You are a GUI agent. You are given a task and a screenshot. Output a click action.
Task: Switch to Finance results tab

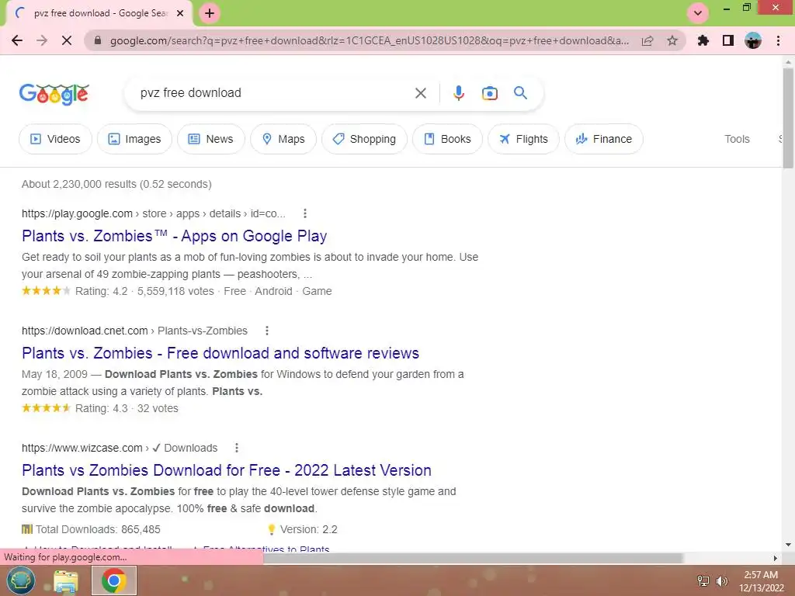point(604,139)
